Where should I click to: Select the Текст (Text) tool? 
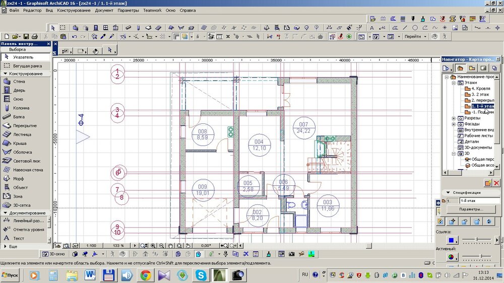[x=18, y=238]
